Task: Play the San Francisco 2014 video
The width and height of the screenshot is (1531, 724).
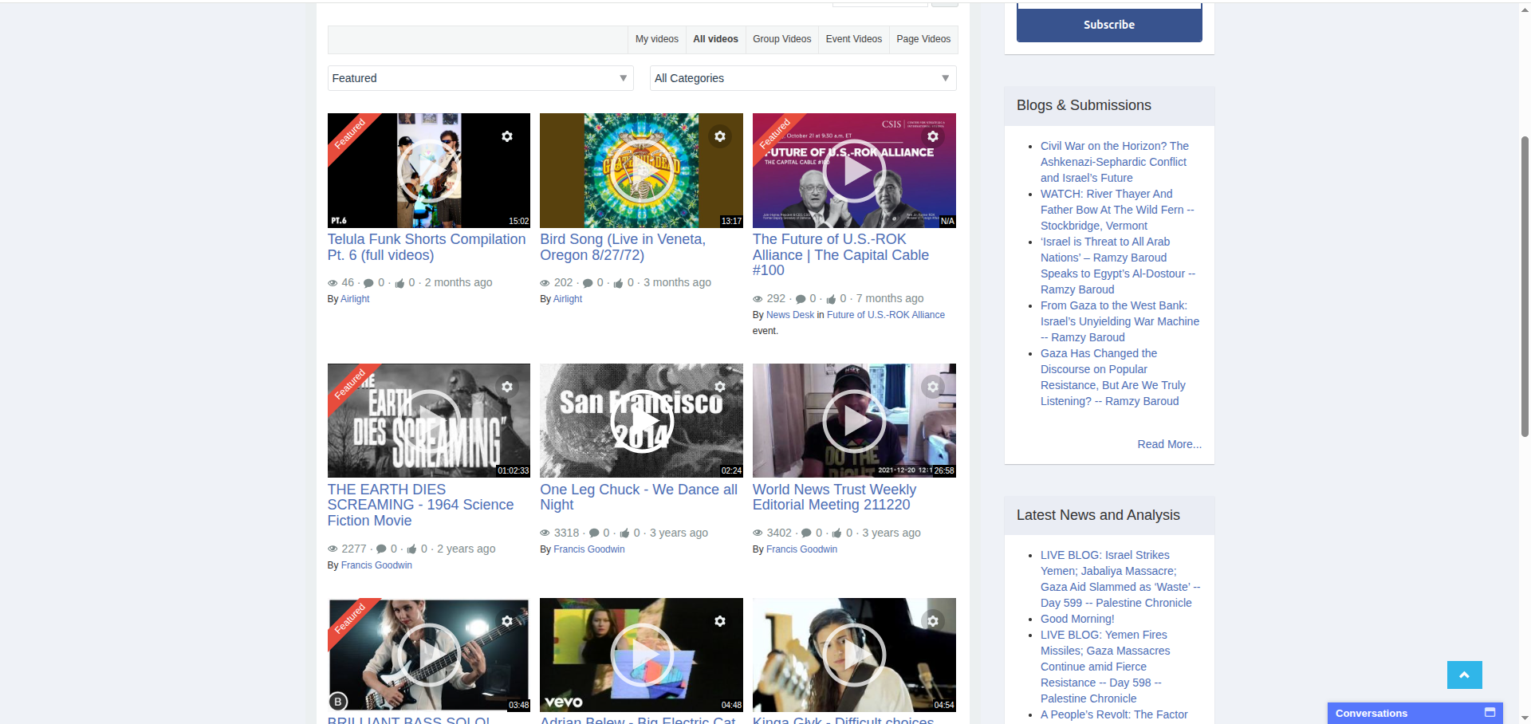Action: click(x=642, y=421)
